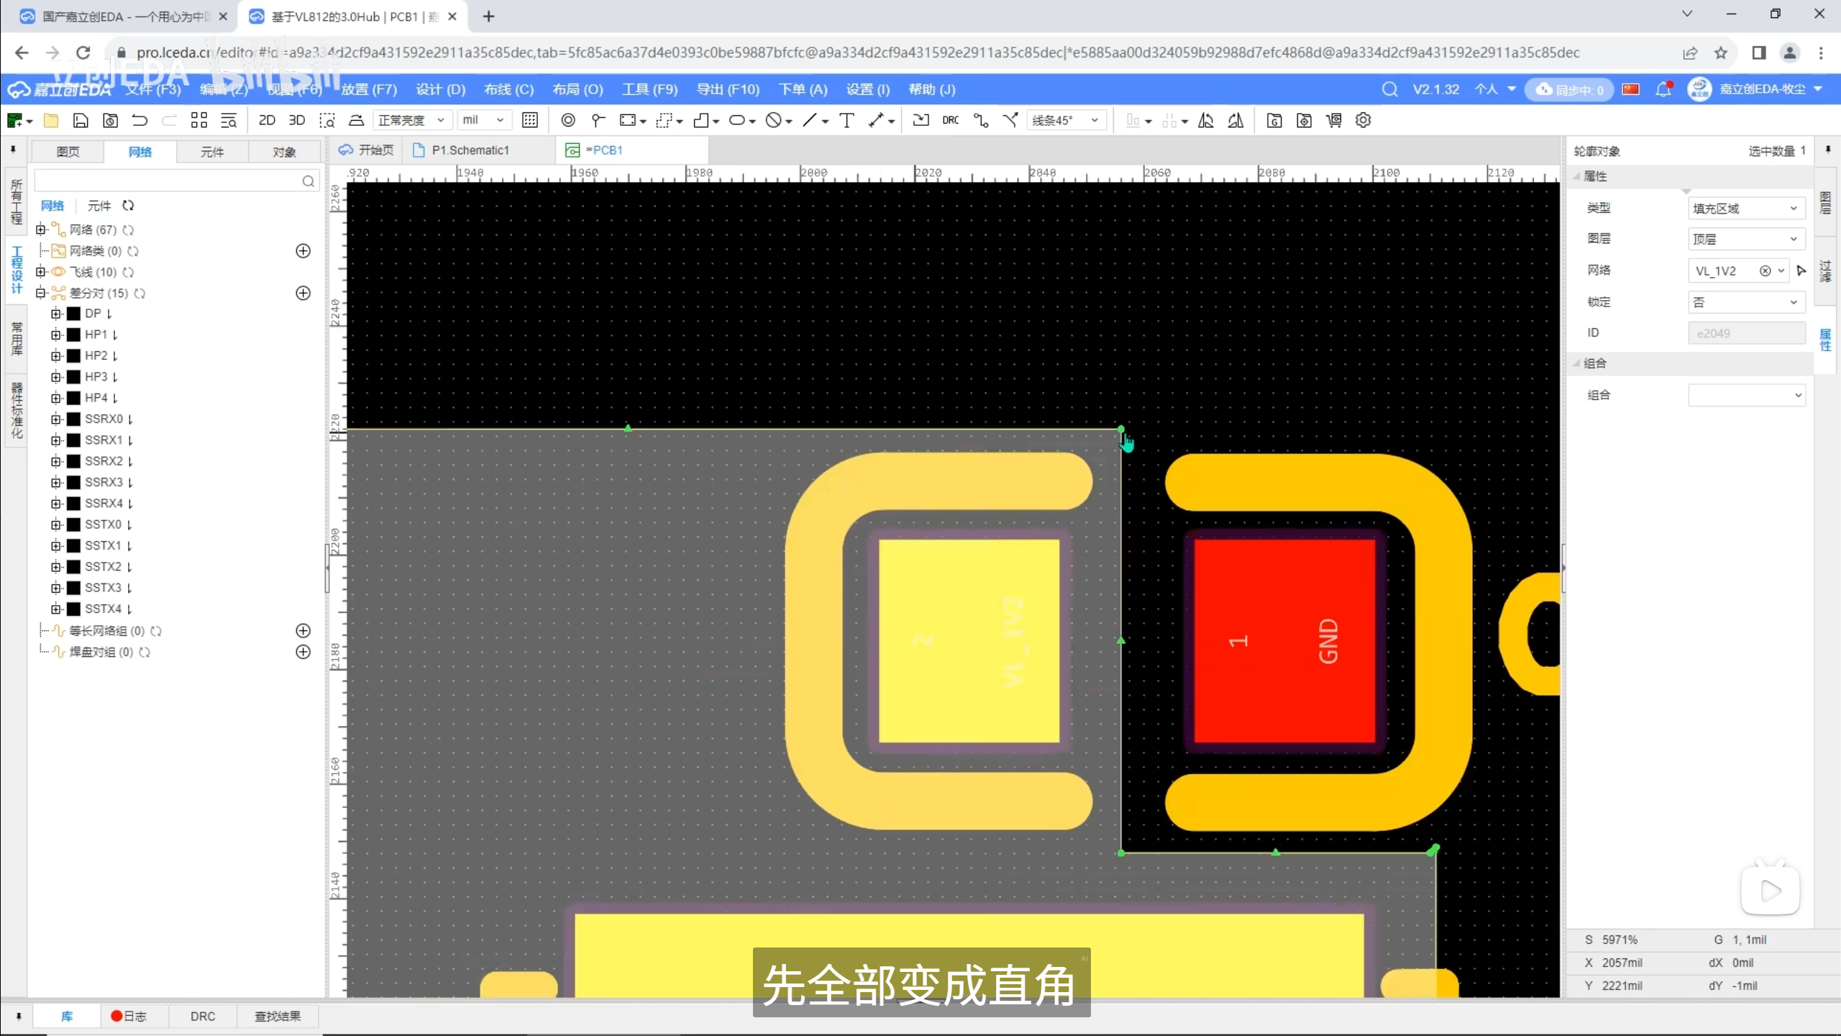The width and height of the screenshot is (1841, 1036).
Task: Select the Text tool
Action: 846,120
